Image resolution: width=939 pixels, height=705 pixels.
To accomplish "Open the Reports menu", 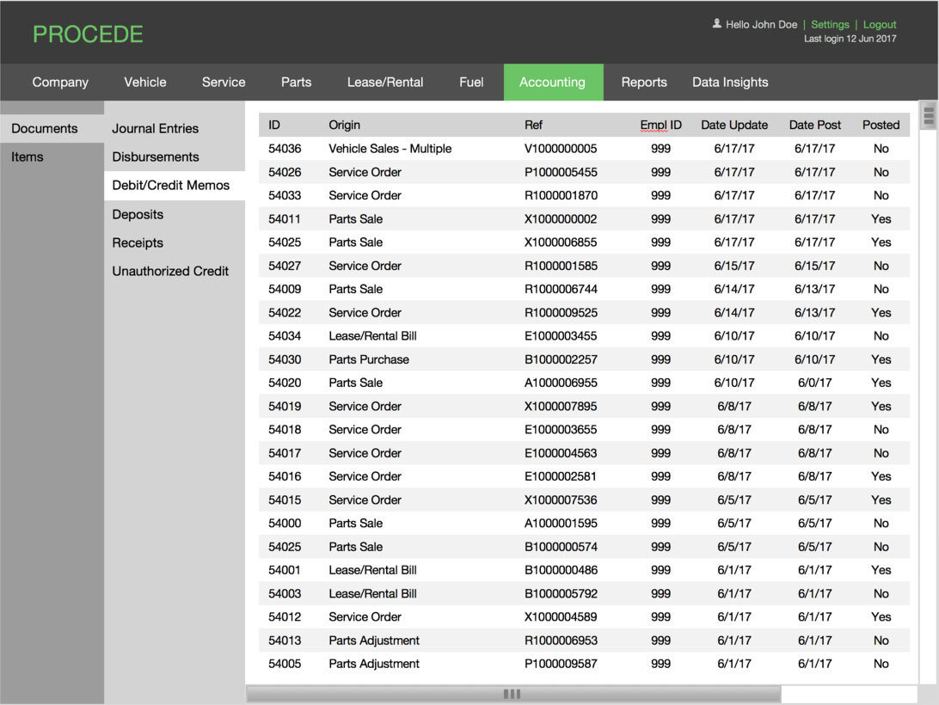I will 644,82.
